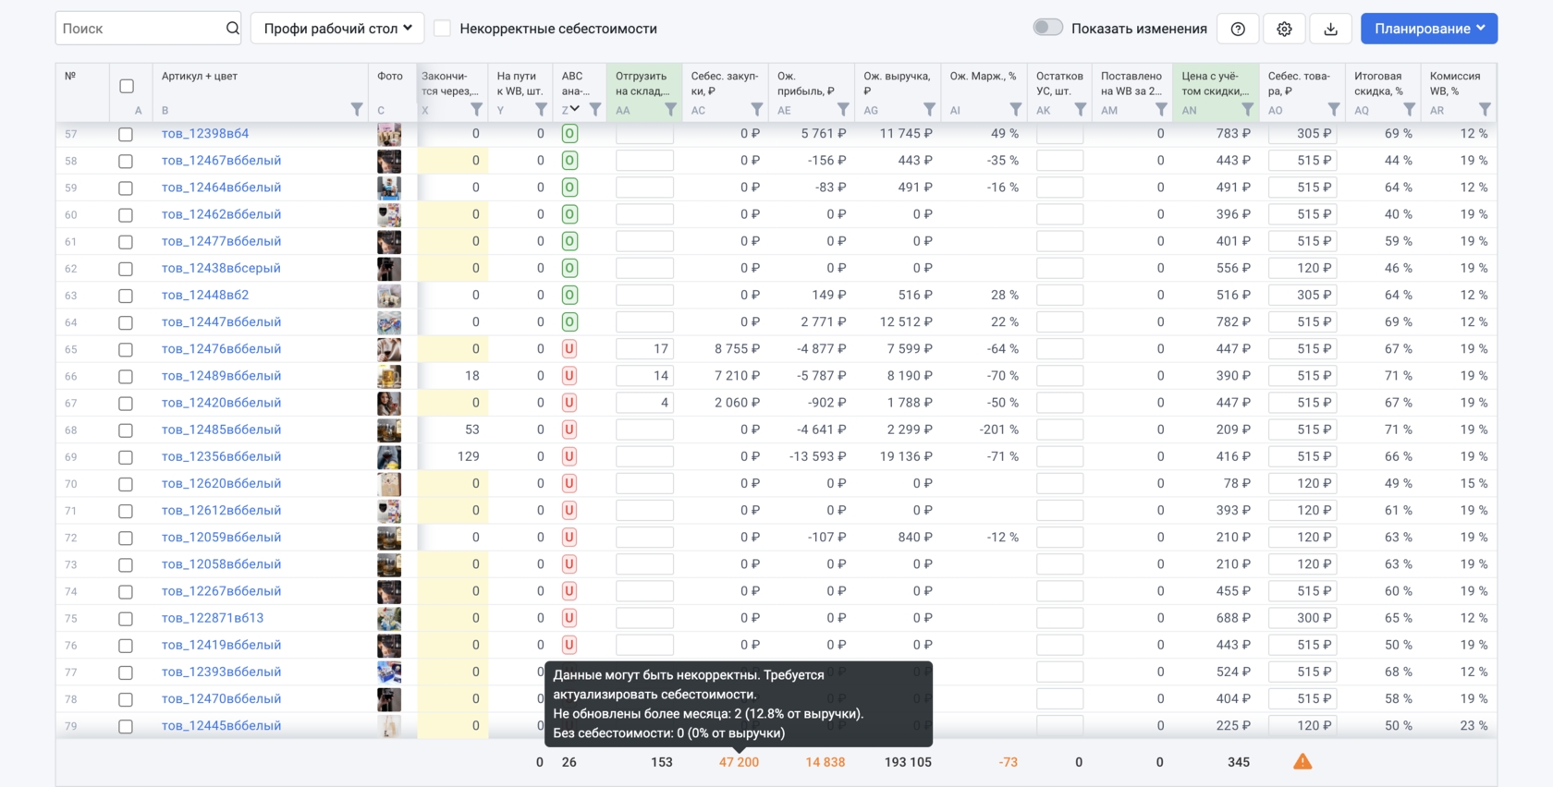Click the Поиск search input field
Image resolution: width=1553 pixels, height=787 pixels.
point(139,29)
